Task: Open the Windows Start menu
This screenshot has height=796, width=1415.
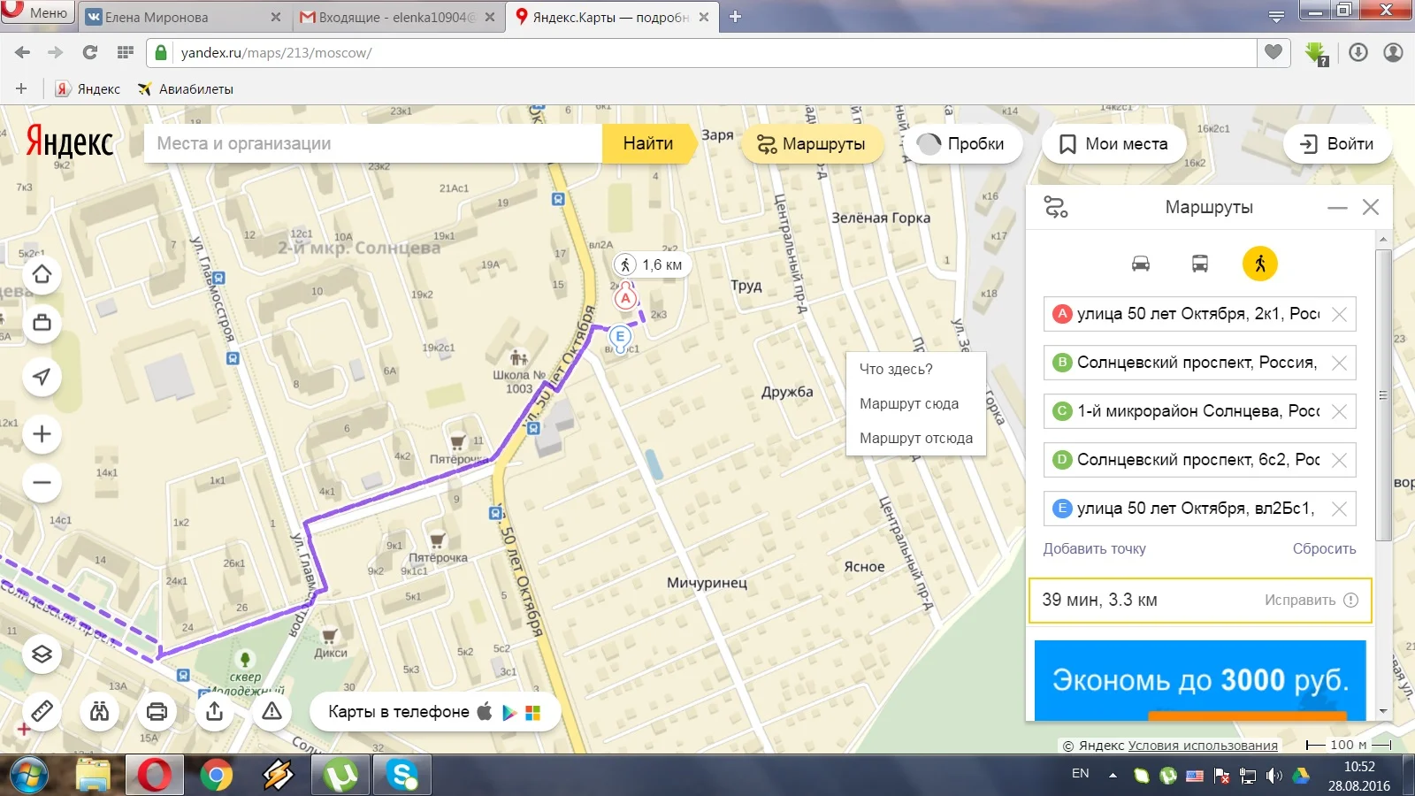Action: (27, 776)
